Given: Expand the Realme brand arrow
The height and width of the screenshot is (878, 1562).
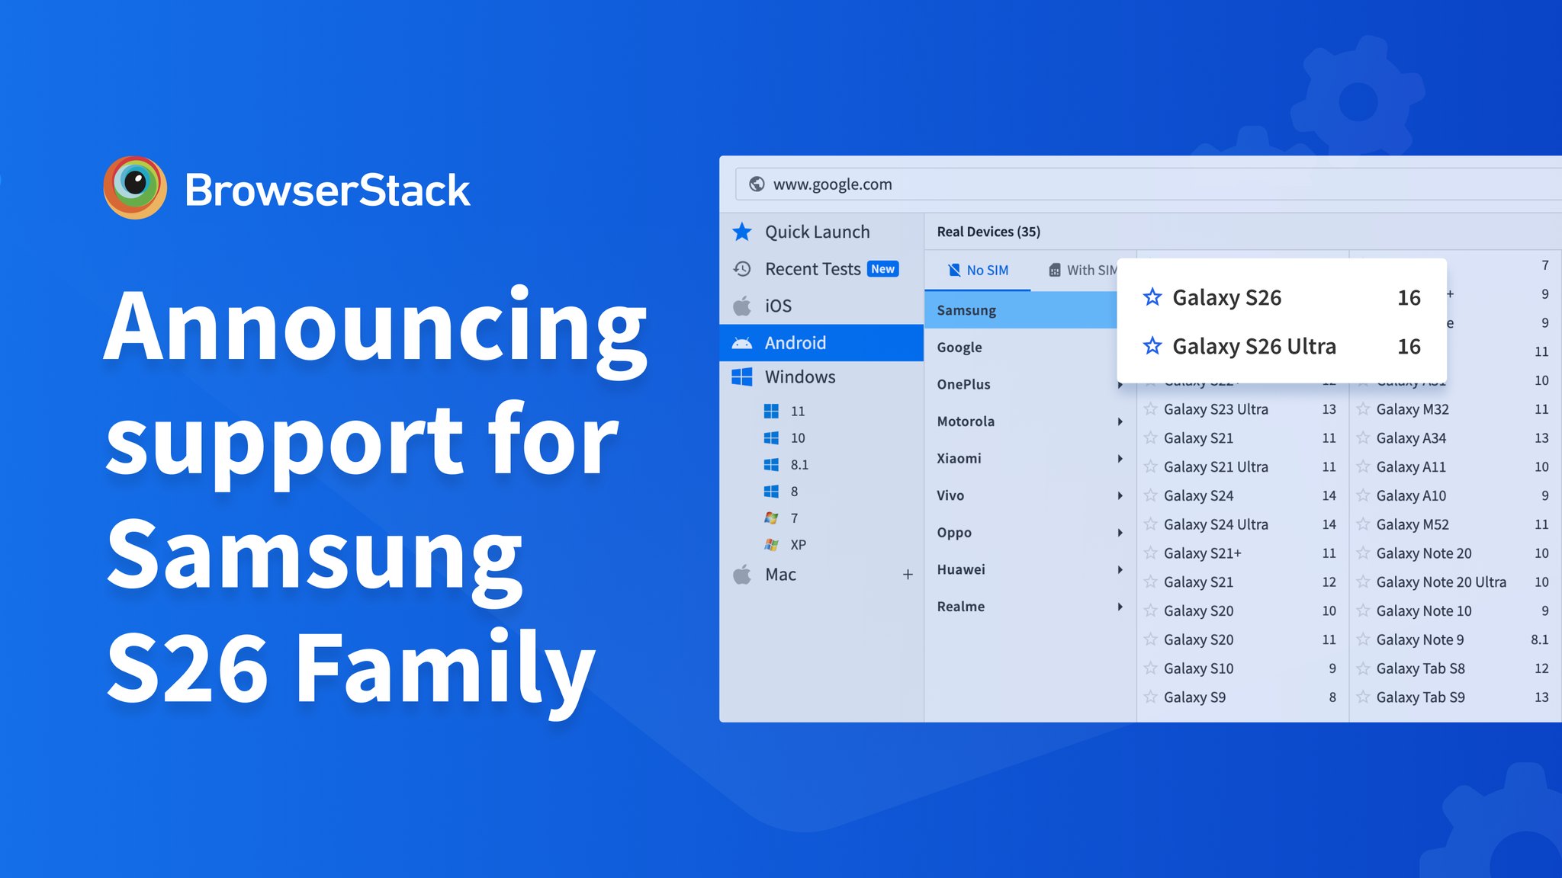Looking at the screenshot, I should pos(1120,607).
